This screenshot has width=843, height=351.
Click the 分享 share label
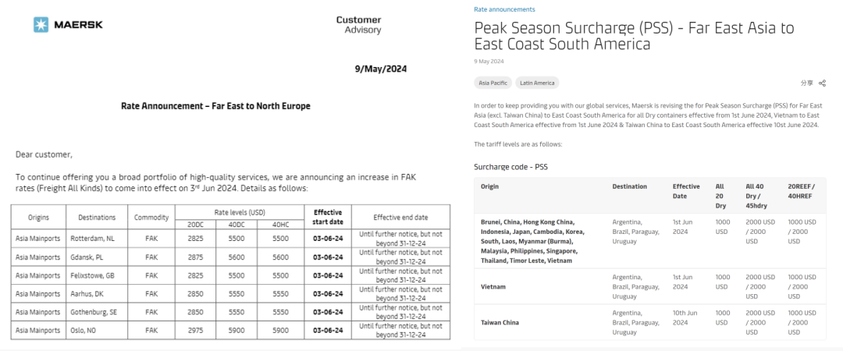pos(806,83)
